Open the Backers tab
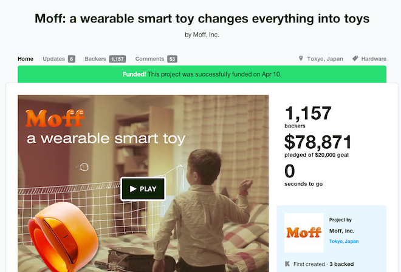Viewport: 401px width, 272px height. pyautogui.click(x=95, y=59)
